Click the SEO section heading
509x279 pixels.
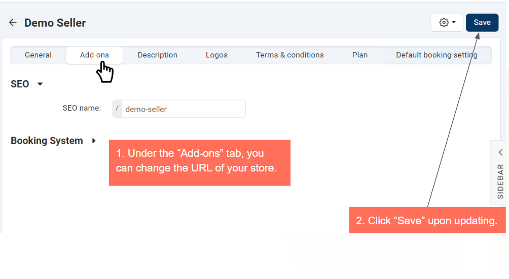(20, 84)
